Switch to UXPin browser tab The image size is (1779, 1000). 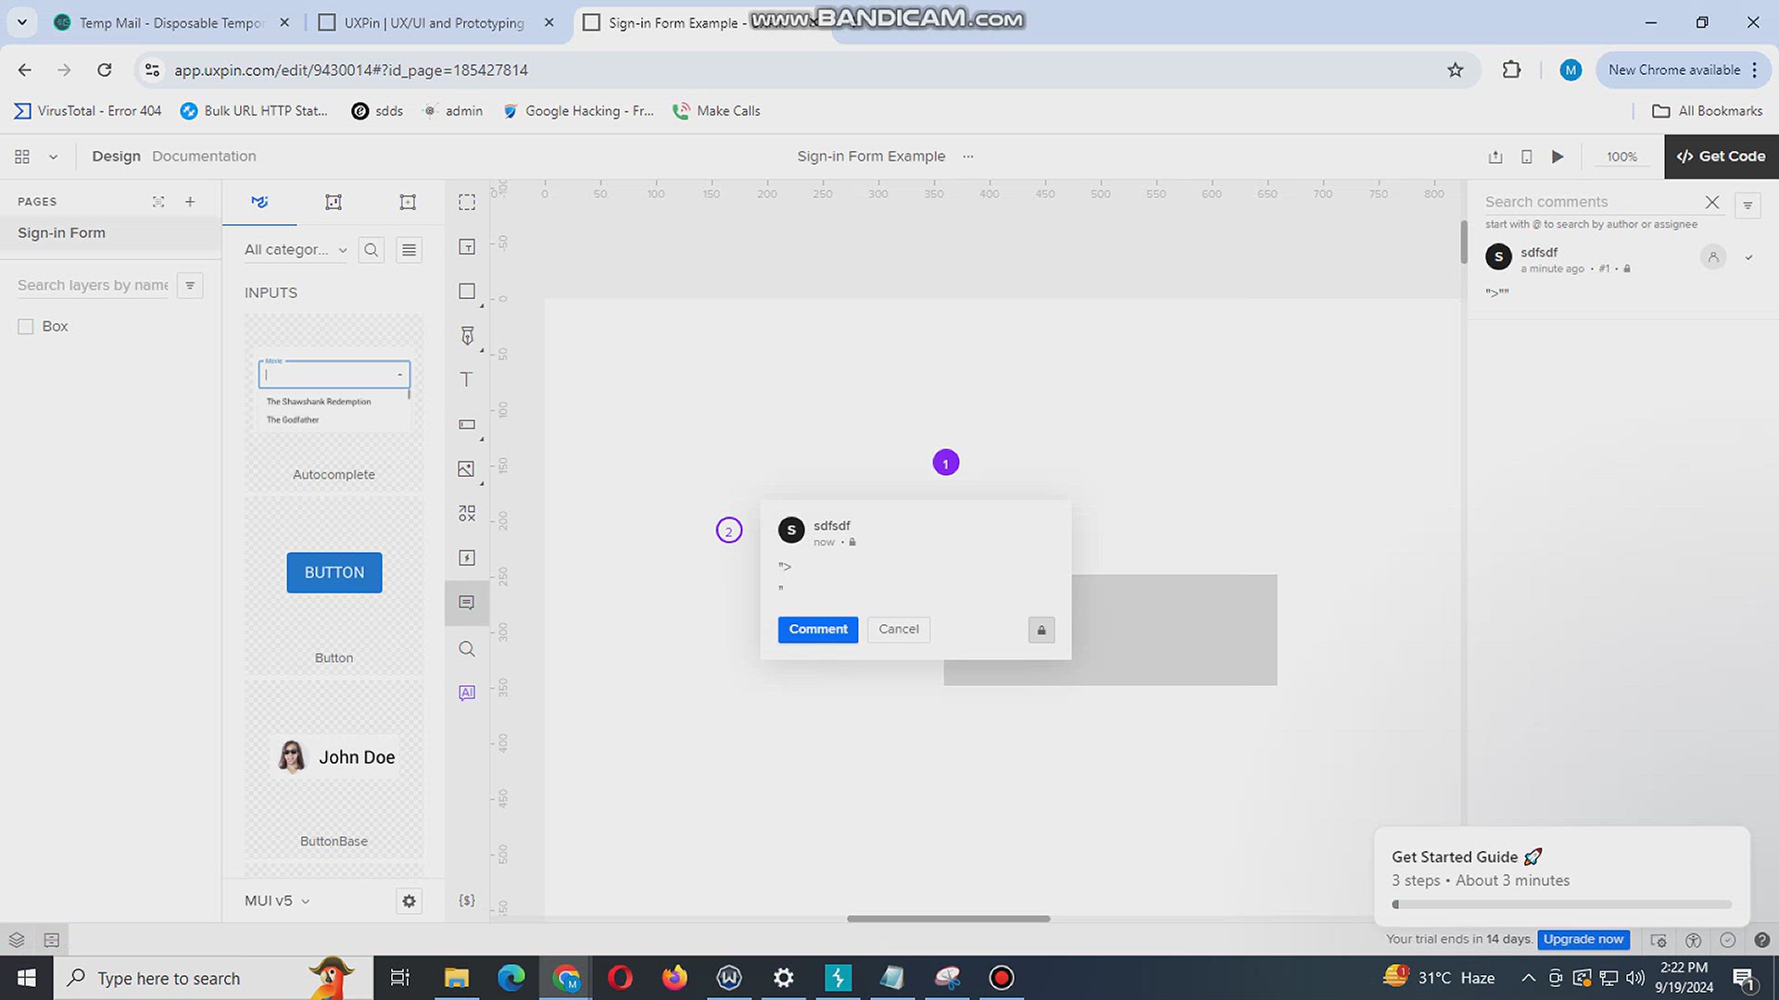(434, 22)
